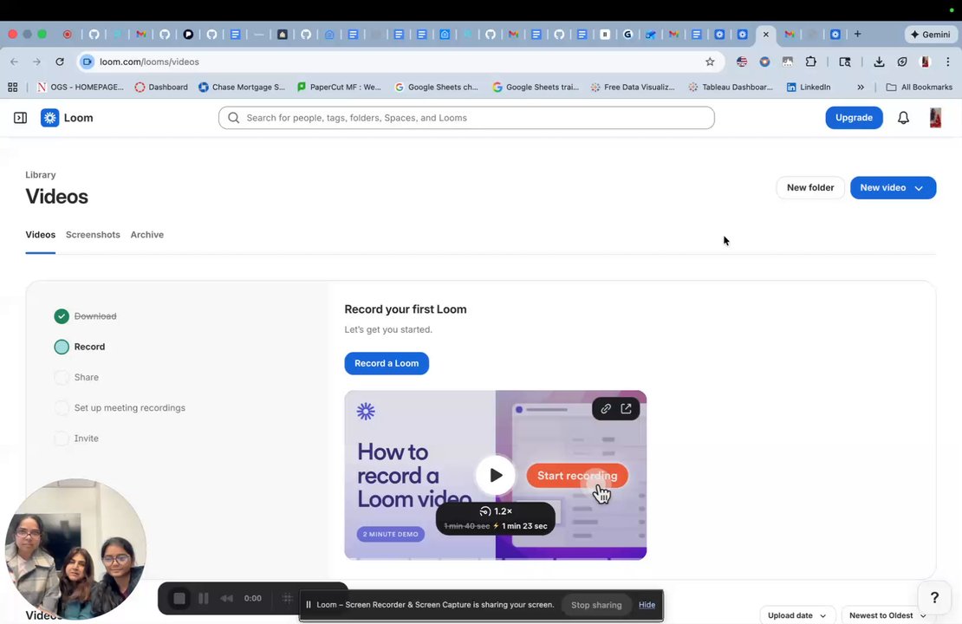Click the 1.2× playback speed indicator

[496, 511]
